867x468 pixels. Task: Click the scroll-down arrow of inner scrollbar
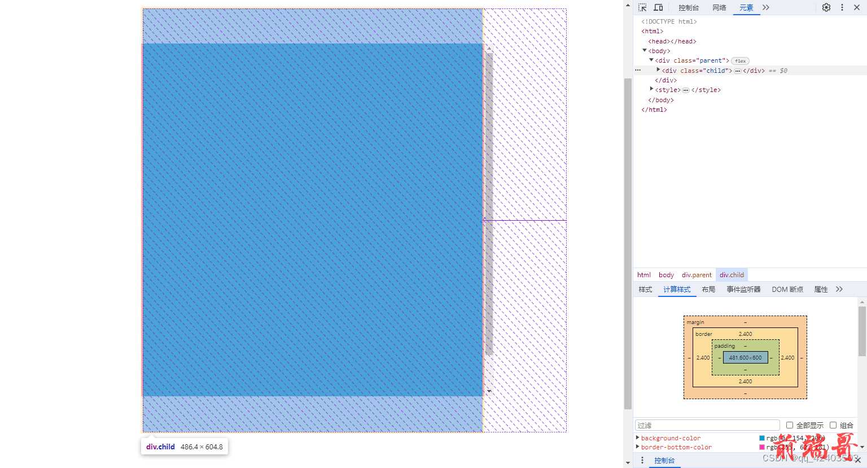point(489,391)
